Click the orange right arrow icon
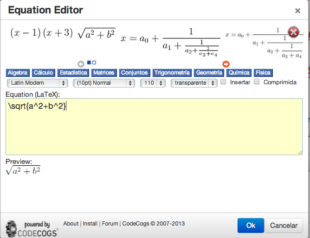 coord(226,64)
